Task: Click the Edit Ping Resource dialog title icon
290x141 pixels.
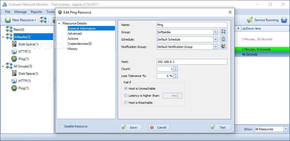Action: click(60, 12)
